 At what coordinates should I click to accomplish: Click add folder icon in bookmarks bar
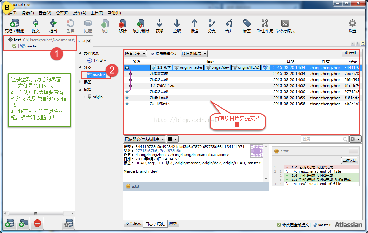[23, 223]
